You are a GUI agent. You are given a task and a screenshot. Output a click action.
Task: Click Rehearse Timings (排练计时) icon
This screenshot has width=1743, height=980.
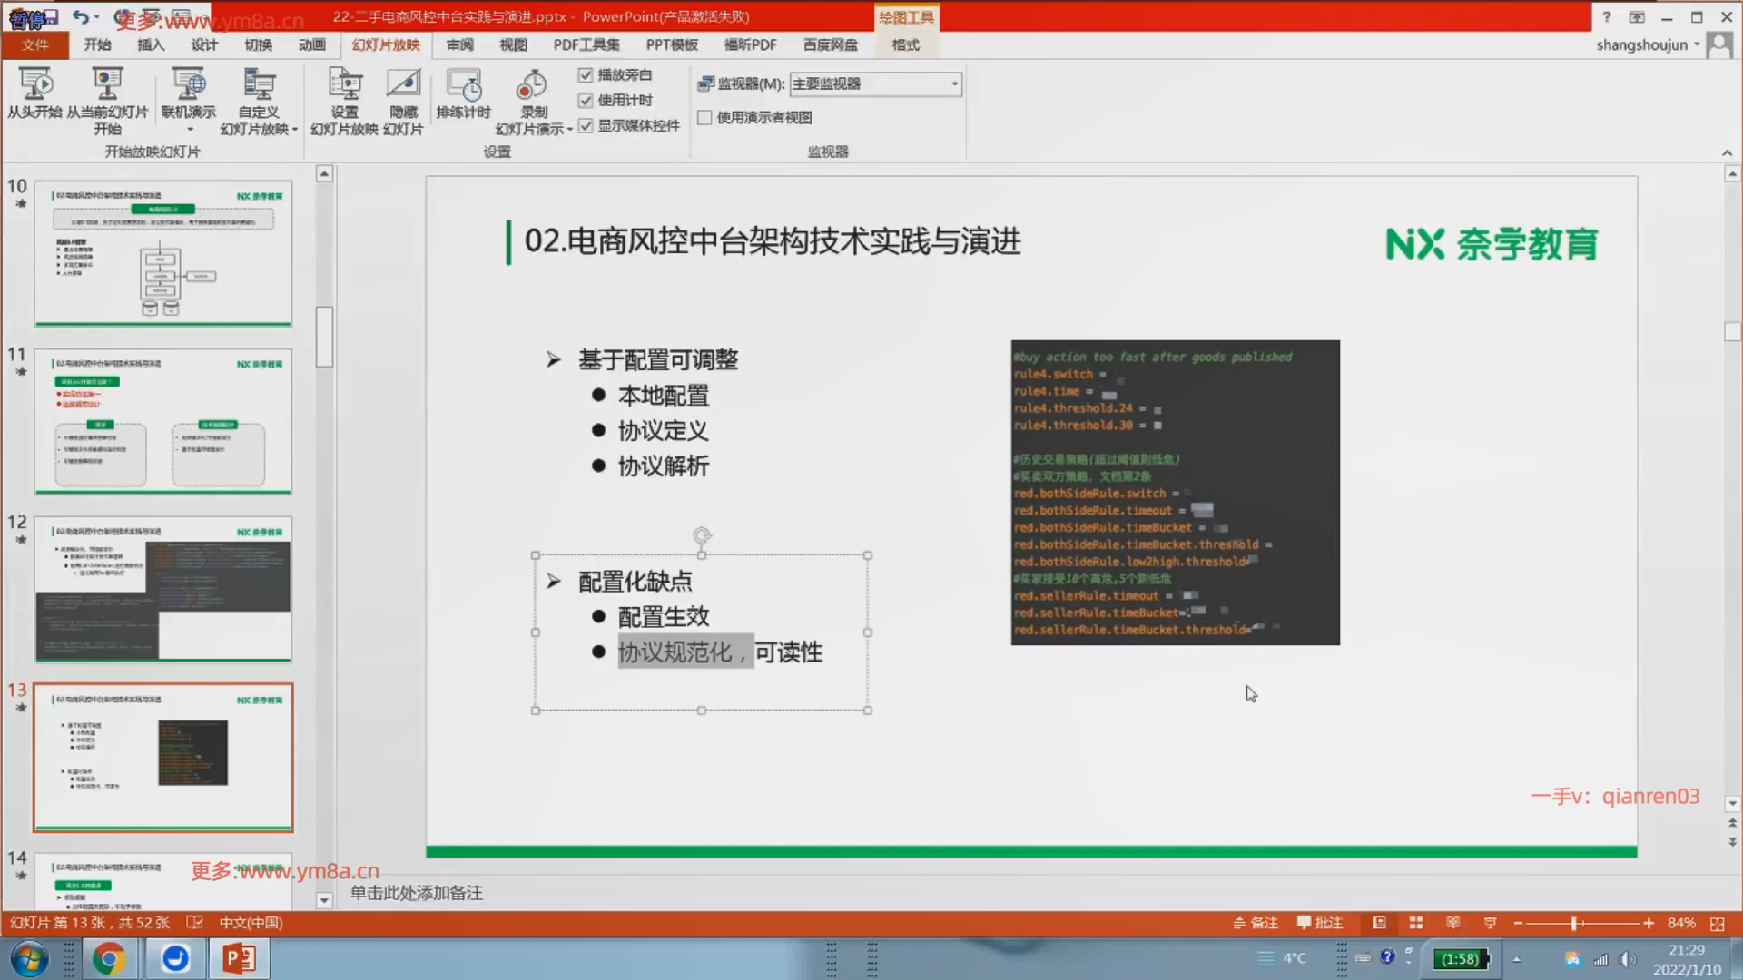pyautogui.click(x=463, y=87)
